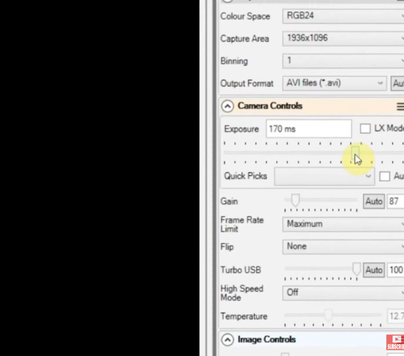
Task: Click the Gain slider handle
Action: (x=295, y=200)
